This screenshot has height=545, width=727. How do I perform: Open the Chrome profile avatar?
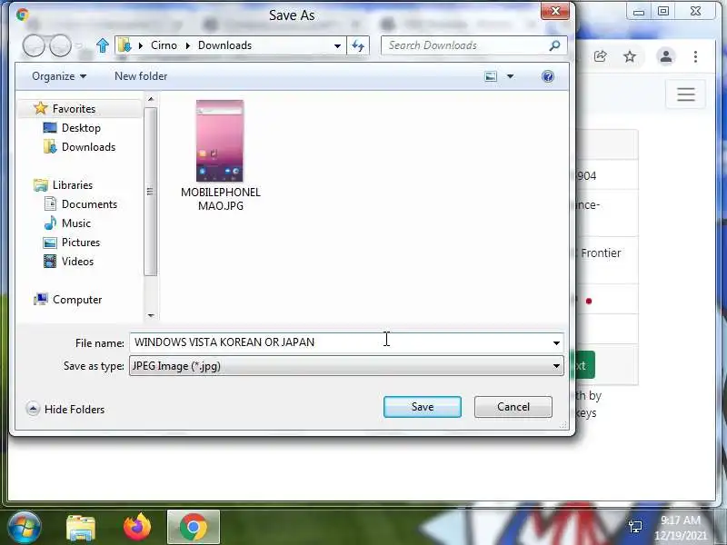pyautogui.click(x=666, y=56)
